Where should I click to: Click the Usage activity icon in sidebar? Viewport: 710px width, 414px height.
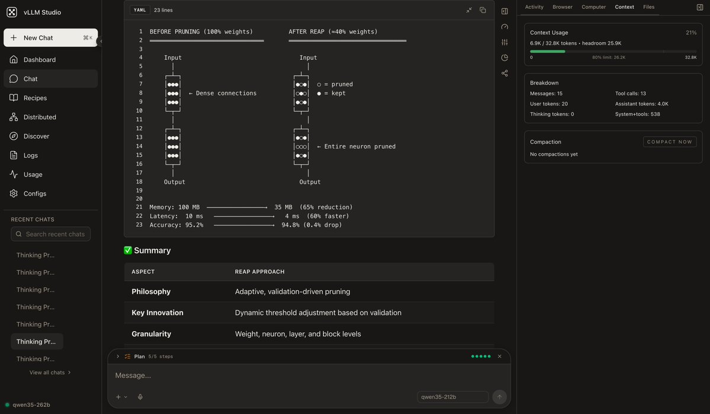(x=14, y=174)
